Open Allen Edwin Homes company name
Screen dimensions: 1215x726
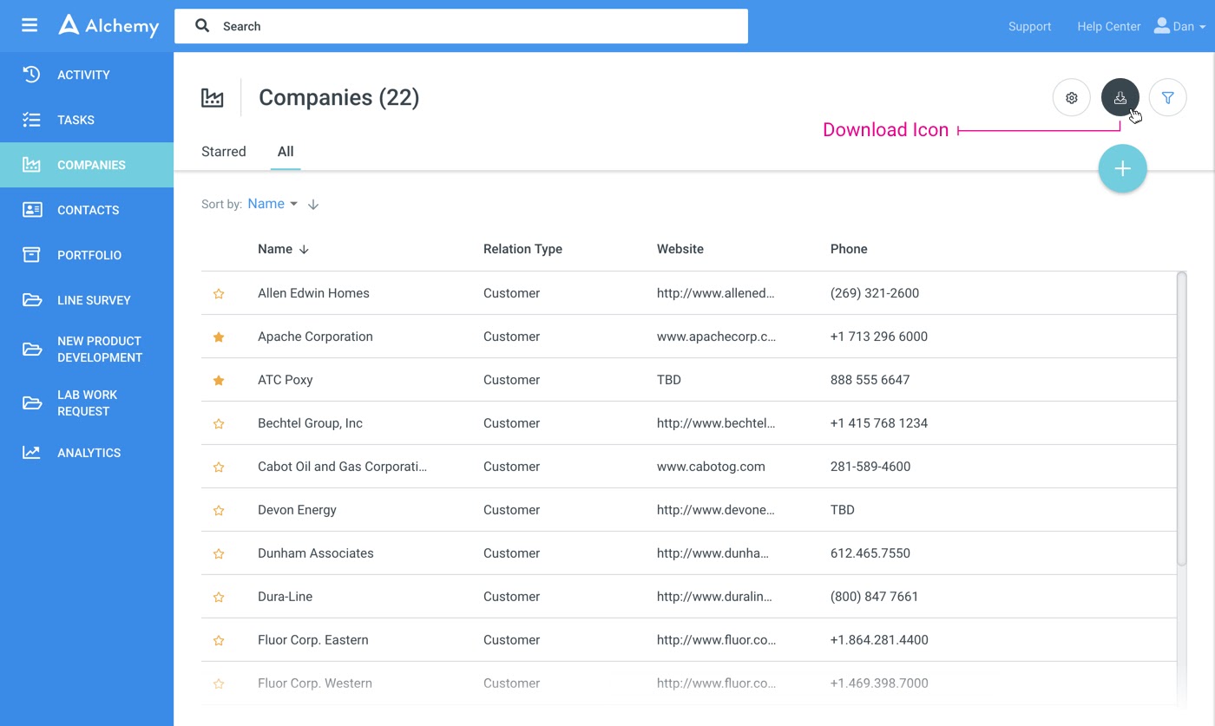[x=313, y=293]
